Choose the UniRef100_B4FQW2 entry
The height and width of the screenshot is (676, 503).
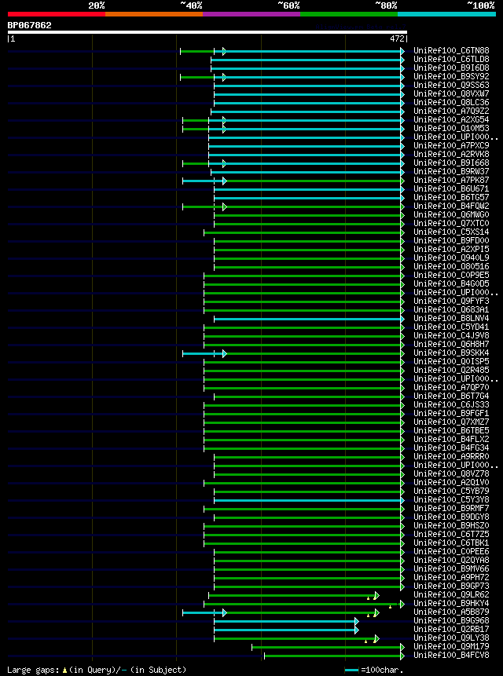click(451, 206)
